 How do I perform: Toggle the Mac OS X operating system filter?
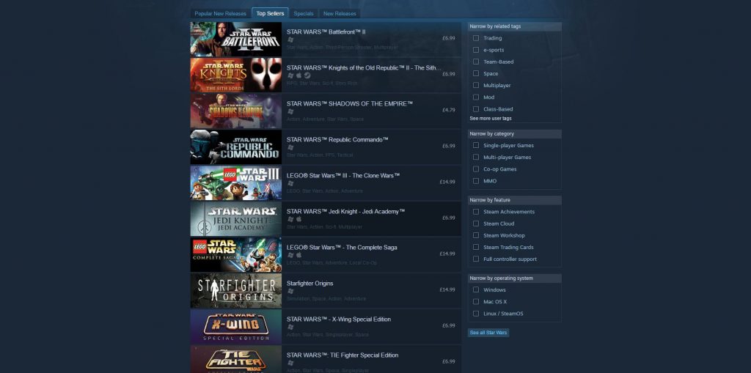coord(476,301)
